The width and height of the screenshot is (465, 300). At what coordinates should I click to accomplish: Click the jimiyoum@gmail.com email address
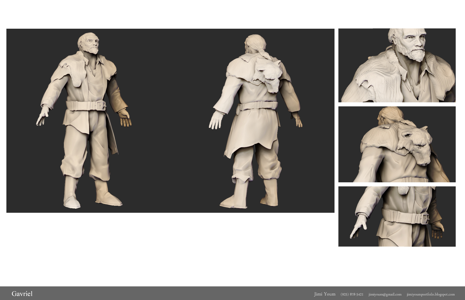(x=385, y=294)
